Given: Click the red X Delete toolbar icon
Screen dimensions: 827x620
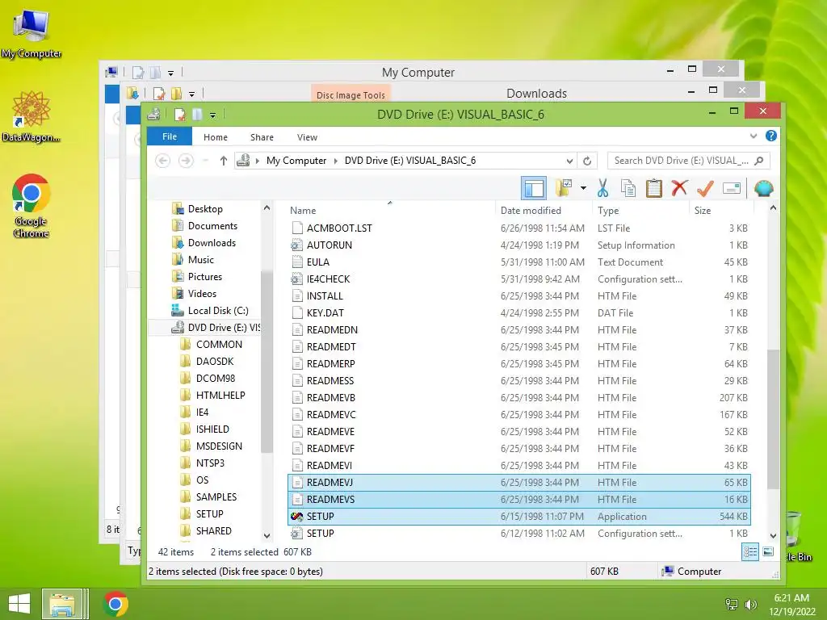Looking at the screenshot, I should (x=679, y=187).
